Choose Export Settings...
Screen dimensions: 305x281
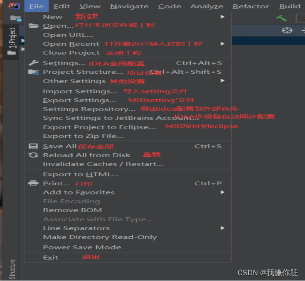coord(128,100)
